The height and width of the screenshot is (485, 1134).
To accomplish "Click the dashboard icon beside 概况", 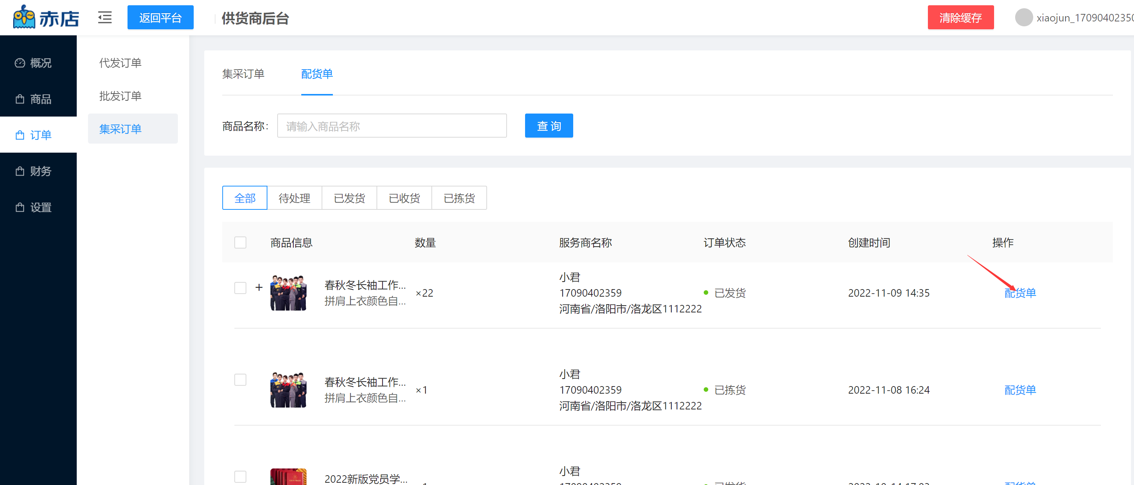I will pyautogui.click(x=20, y=63).
